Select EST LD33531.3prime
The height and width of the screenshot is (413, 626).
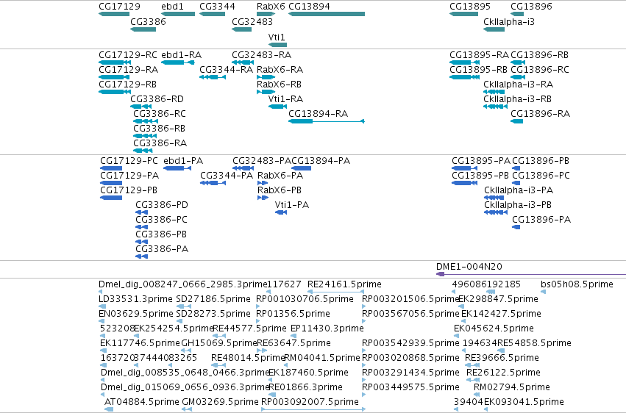(x=102, y=306)
